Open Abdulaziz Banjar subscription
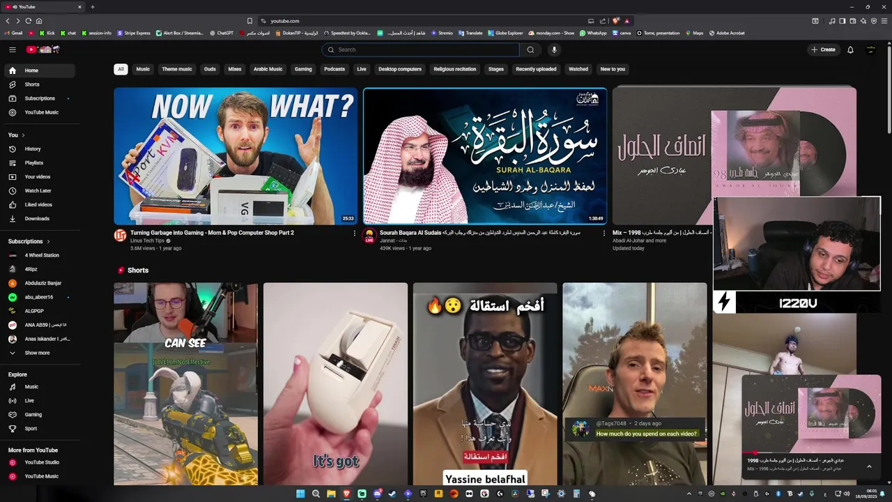Viewport: 892px width, 502px height. coord(40,283)
